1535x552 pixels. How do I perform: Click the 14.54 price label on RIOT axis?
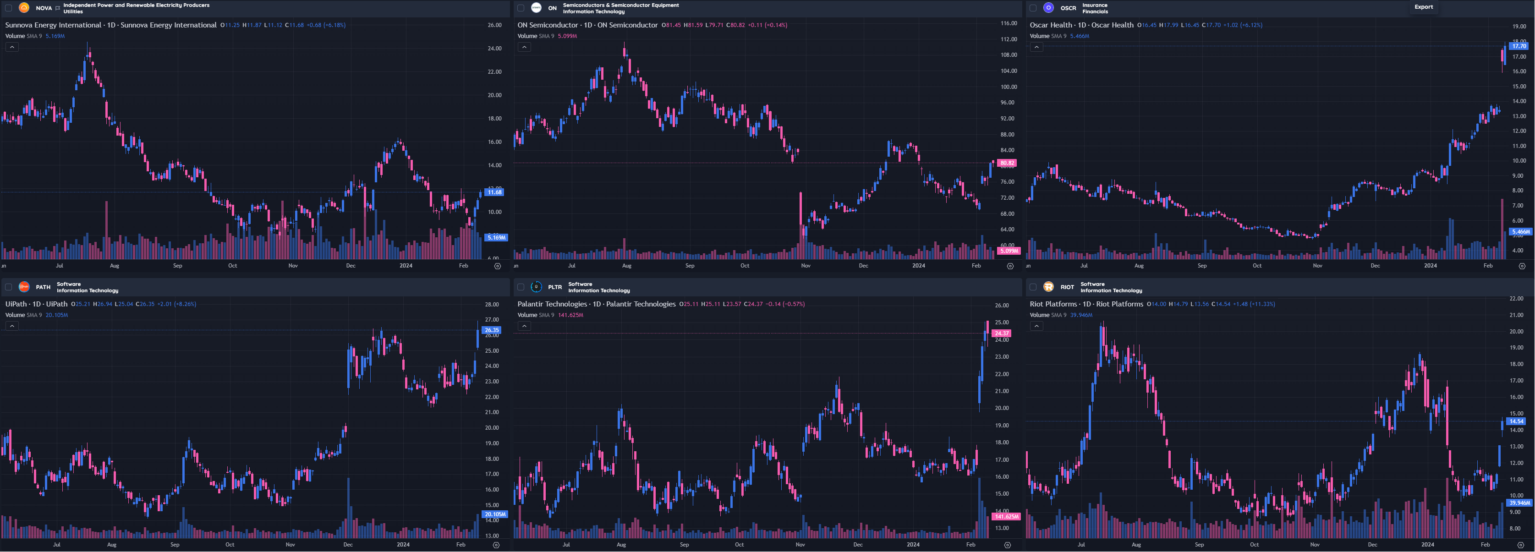pyautogui.click(x=1516, y=421)
